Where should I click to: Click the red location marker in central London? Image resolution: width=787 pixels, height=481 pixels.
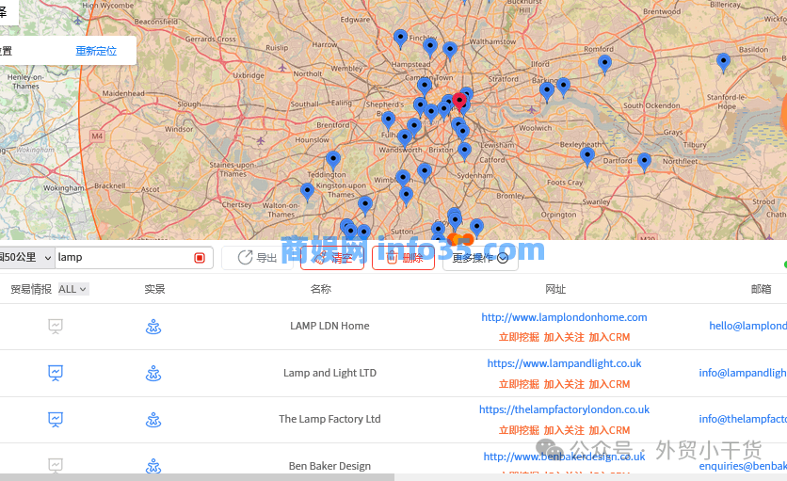[459, 102]
